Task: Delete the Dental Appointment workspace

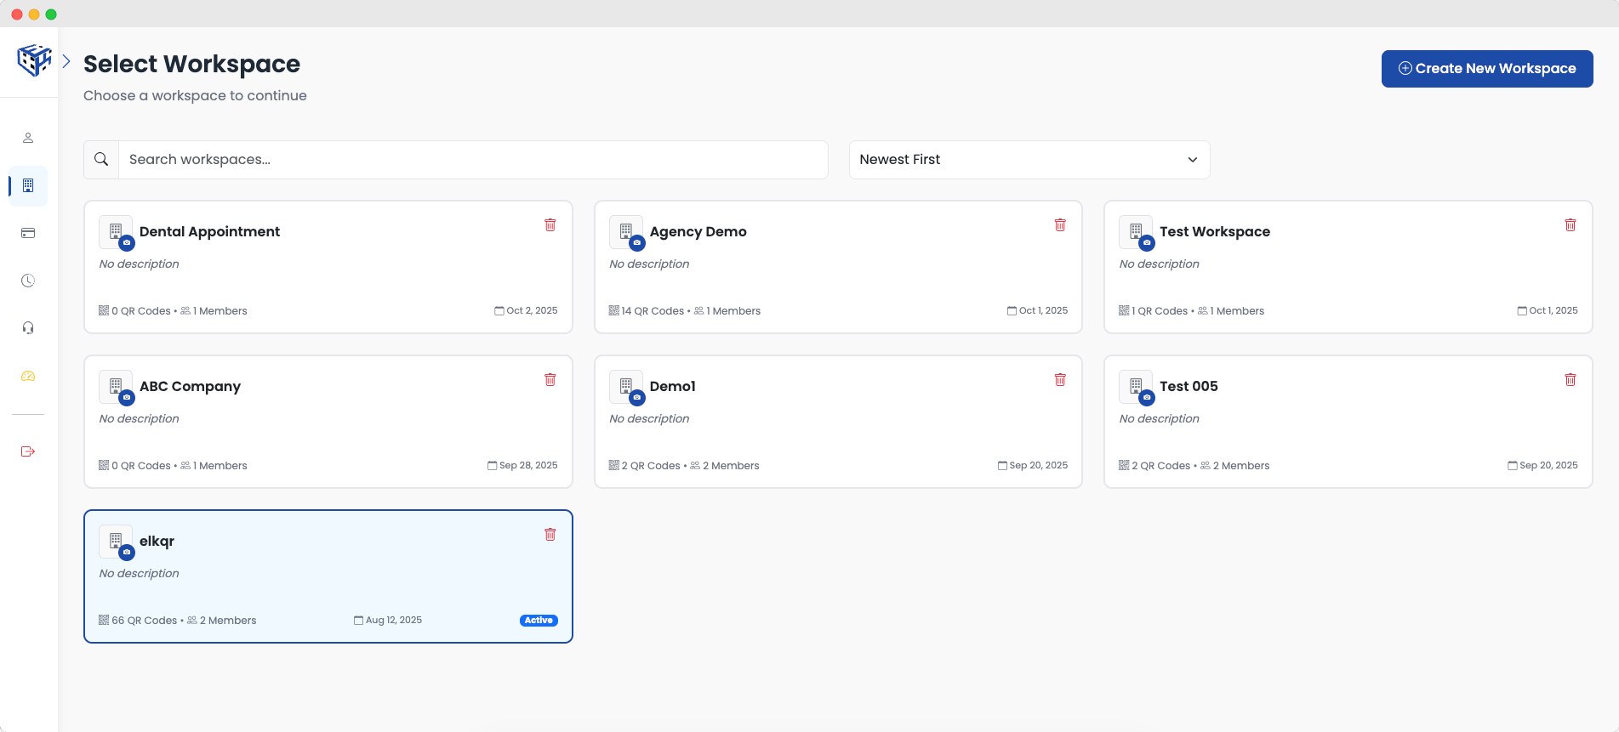Action: pyautogui.click(x=550, y=225)
